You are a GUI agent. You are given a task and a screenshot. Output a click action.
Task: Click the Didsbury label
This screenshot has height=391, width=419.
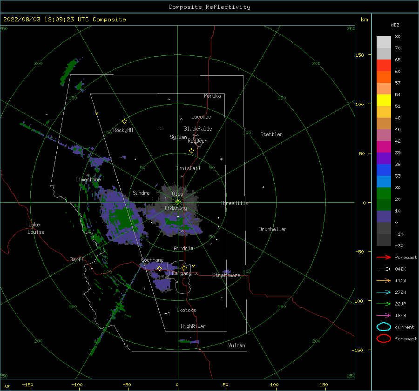point(176,208)
